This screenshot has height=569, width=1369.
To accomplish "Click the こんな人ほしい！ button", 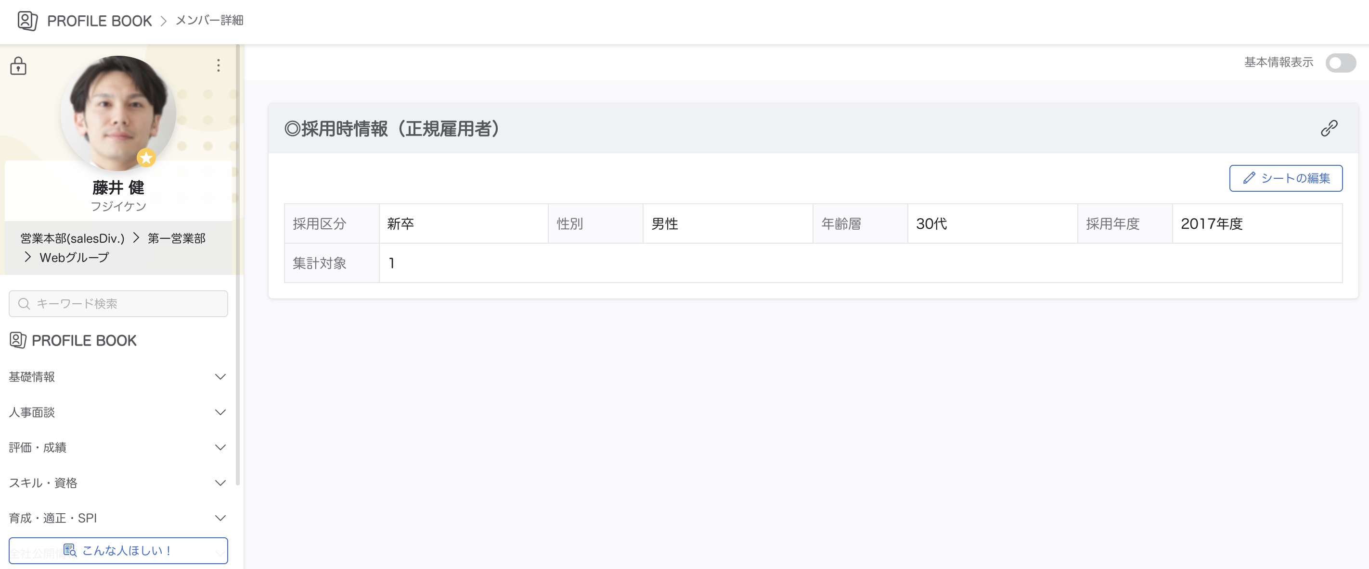I will (118, 550).
